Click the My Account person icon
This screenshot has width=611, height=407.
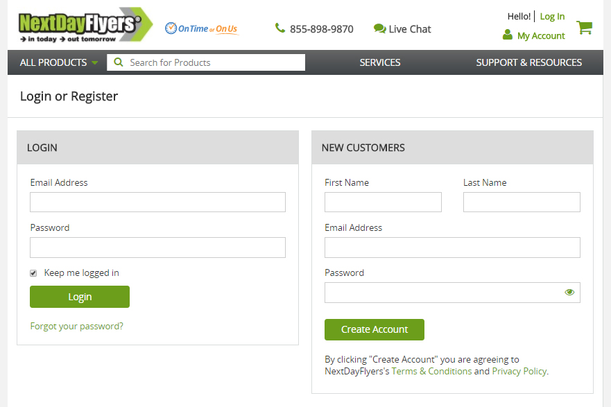(x=508, y=35)
